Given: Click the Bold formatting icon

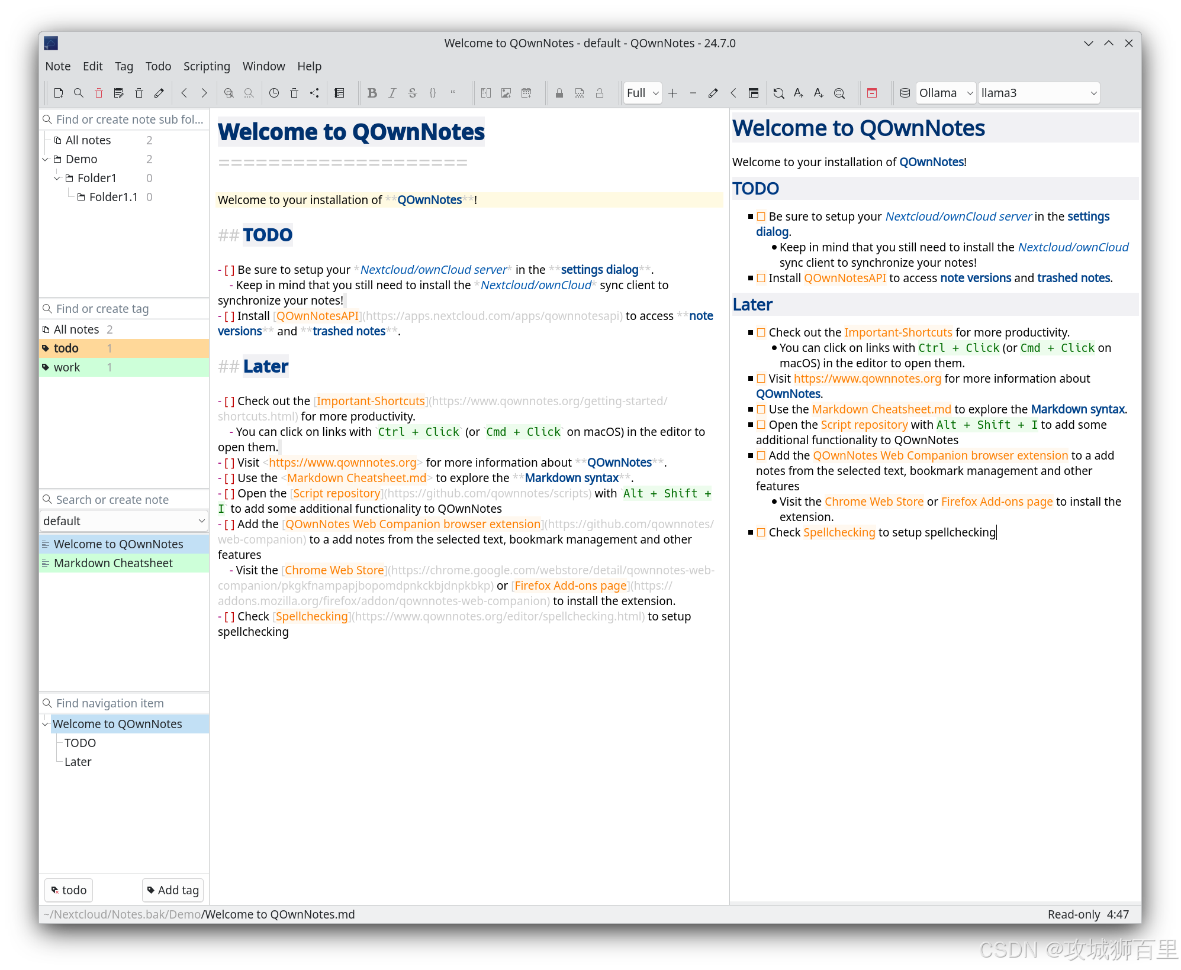Looking at the screenshot, I should tap(373, 93).
